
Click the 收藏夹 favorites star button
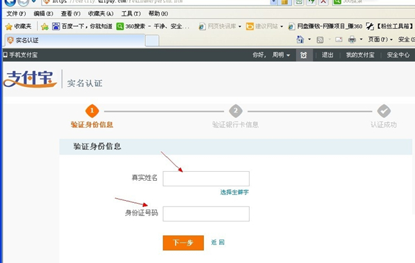tap(18, 26)
